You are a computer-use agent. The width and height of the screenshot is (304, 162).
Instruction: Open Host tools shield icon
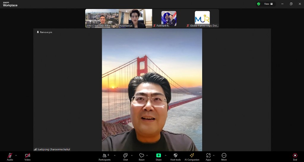pyautogui.click(x=175, y=157)
